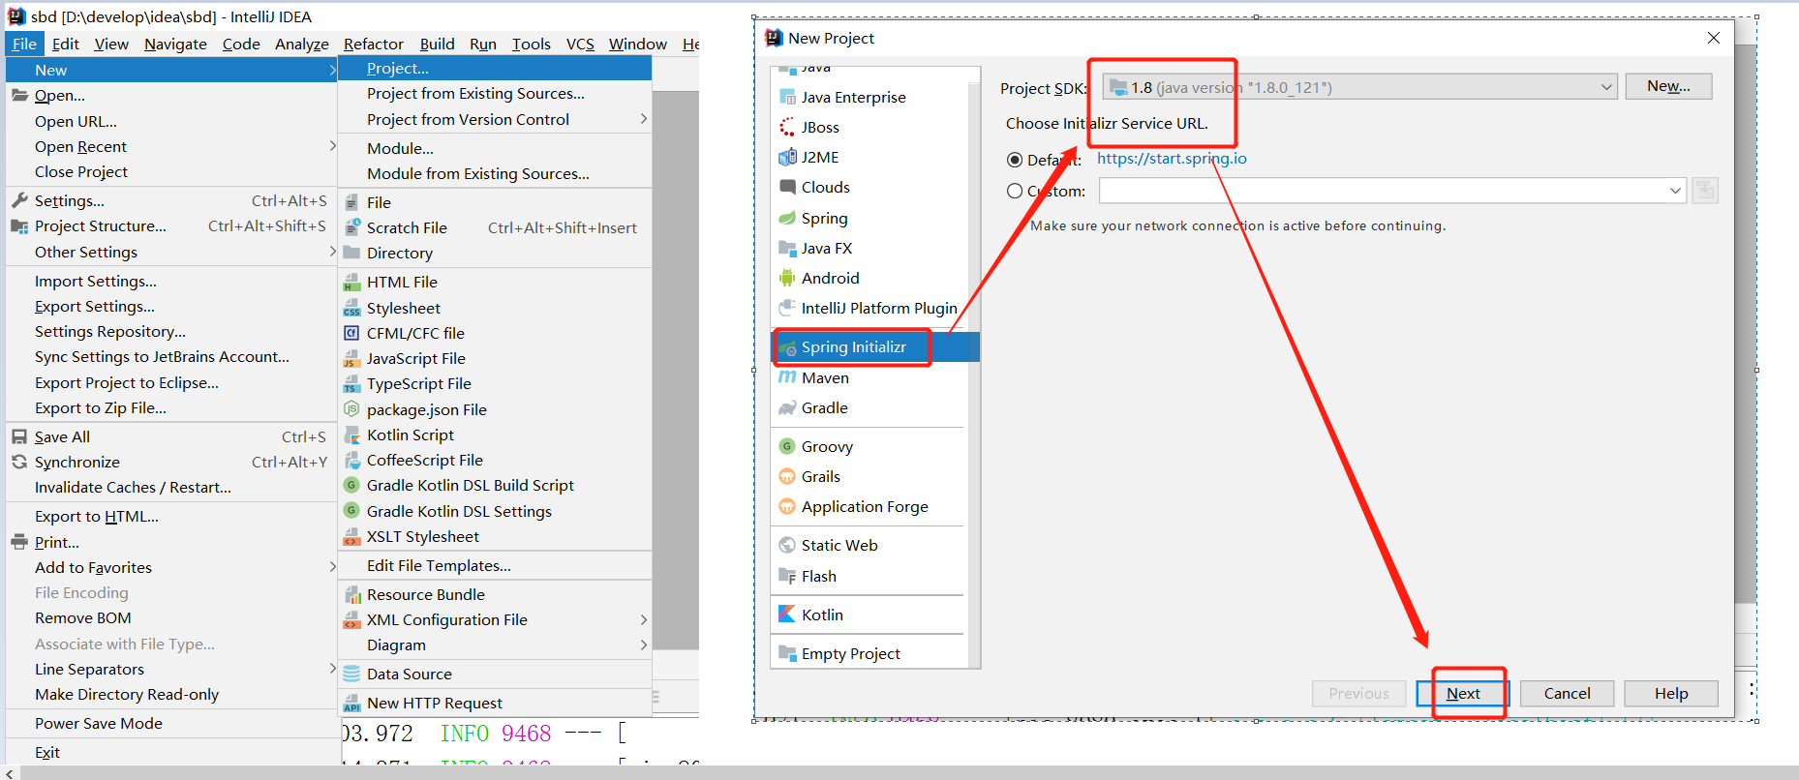Open the https://start.spring.io link

click(1172, 159)
